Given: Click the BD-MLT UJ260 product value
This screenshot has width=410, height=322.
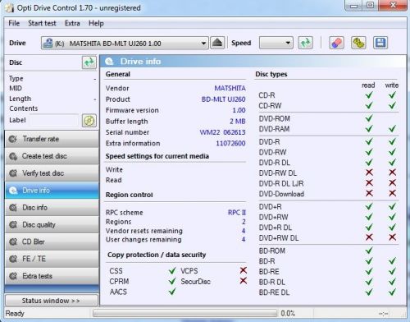Looking at the screenshot, I should pos(223,99).
